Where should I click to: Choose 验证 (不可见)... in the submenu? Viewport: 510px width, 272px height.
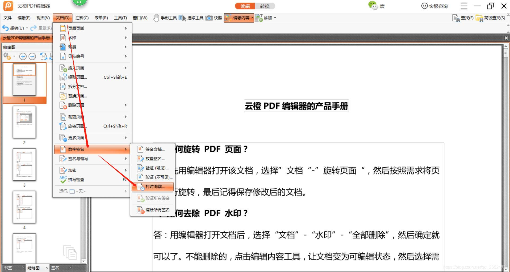153,177
